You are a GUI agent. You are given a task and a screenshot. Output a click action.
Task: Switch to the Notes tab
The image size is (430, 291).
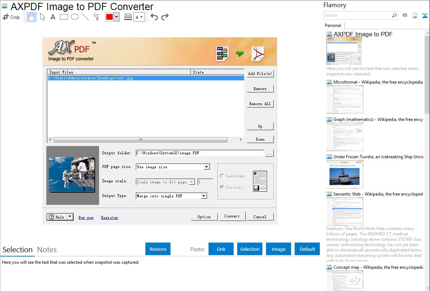pyautogui.click(x=47, y=250)
